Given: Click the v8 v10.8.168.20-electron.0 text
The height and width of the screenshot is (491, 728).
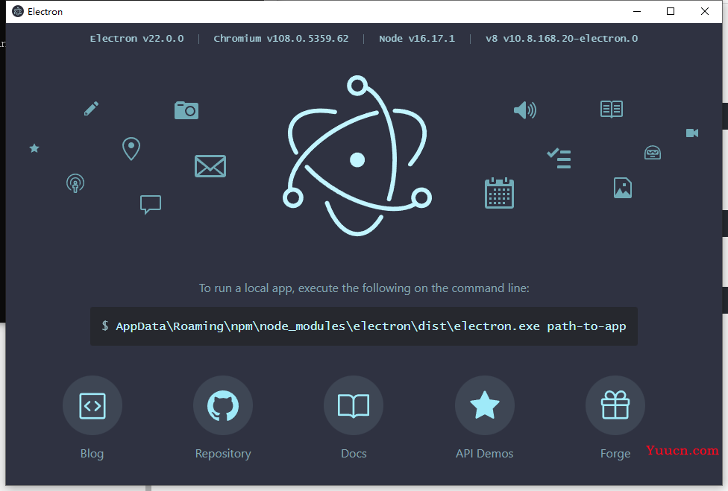Looking at the screenshot, I should pyautogui.click(x=562, y=39).
